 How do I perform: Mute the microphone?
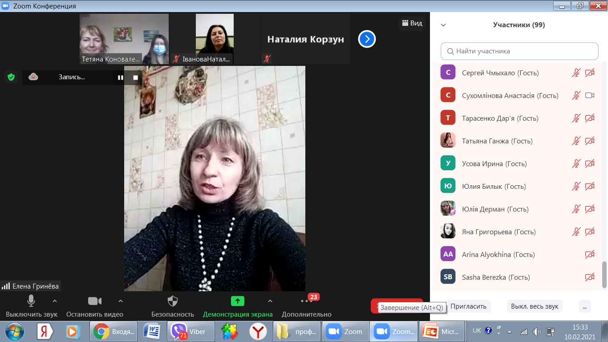pos(31,301)
